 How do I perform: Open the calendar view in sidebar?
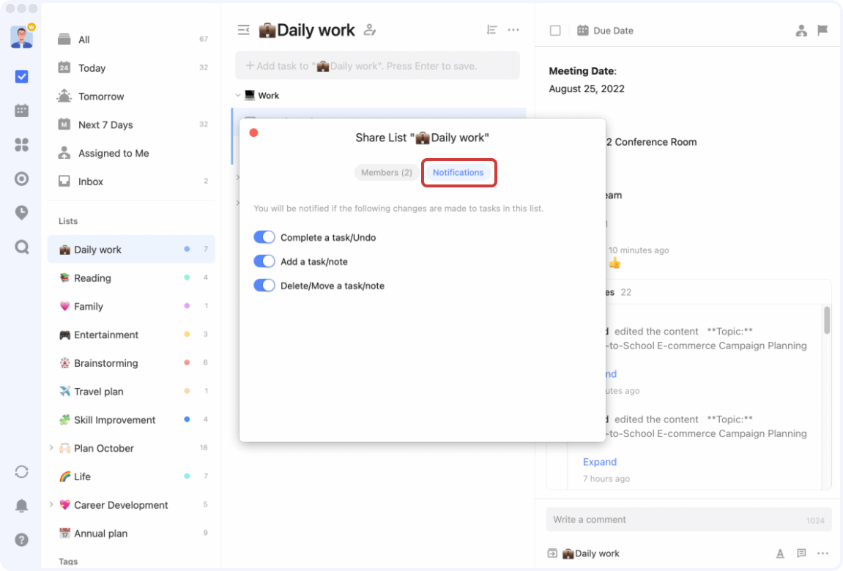(21, 111)
